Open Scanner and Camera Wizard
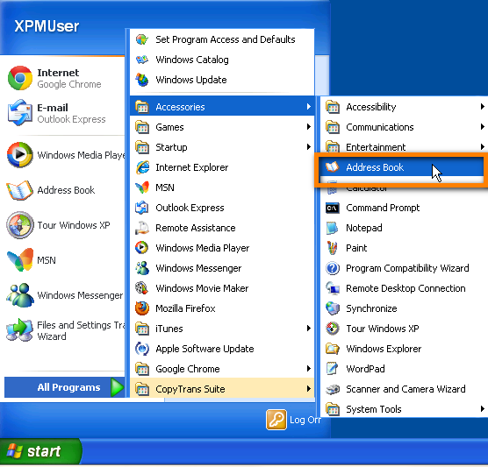 [404, 389]
